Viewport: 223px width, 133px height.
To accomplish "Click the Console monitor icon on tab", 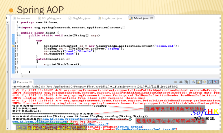I will click(14, 82).
